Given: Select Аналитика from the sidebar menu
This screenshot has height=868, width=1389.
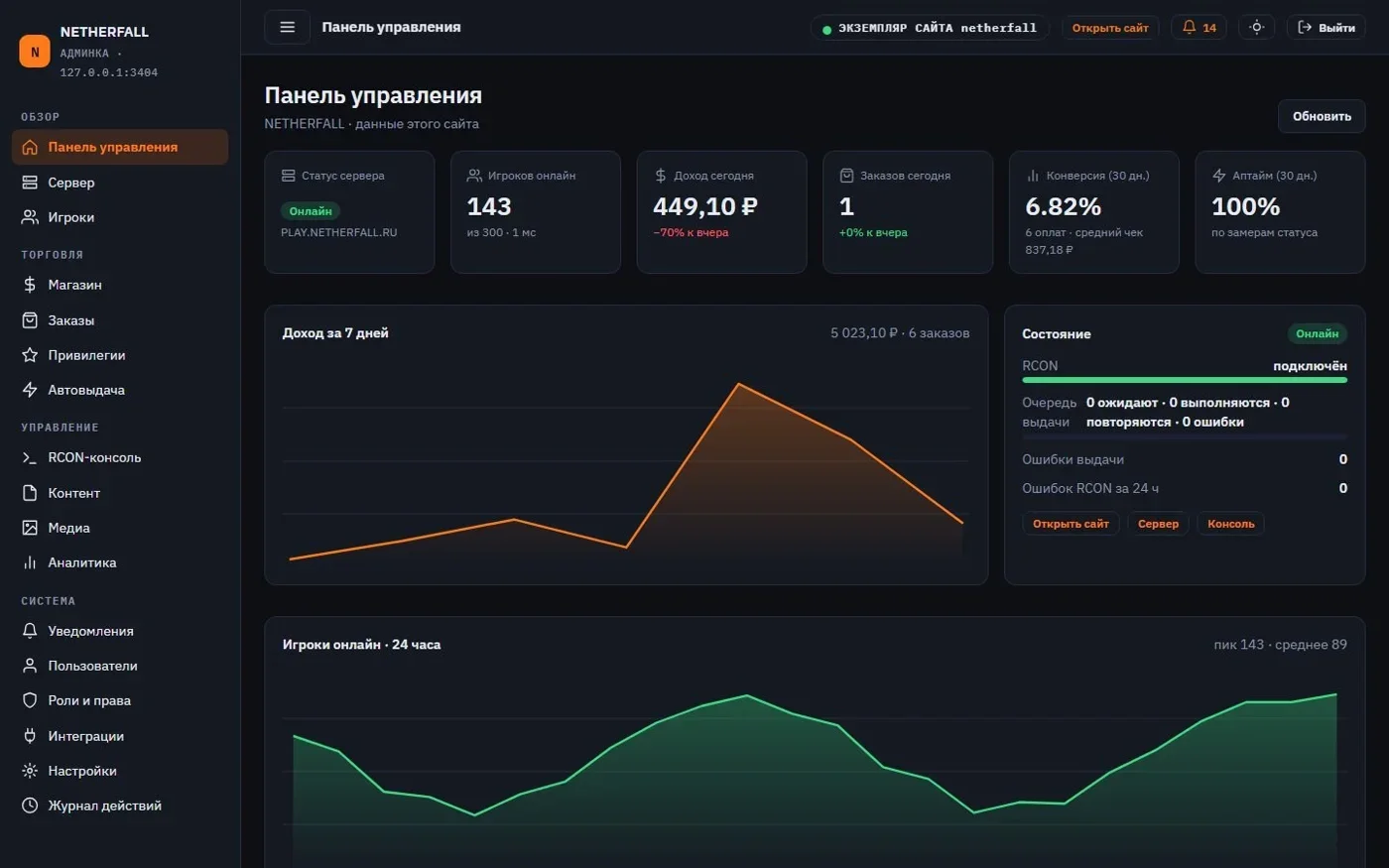Looking at the screenshot, I should [x=120, y=562].
